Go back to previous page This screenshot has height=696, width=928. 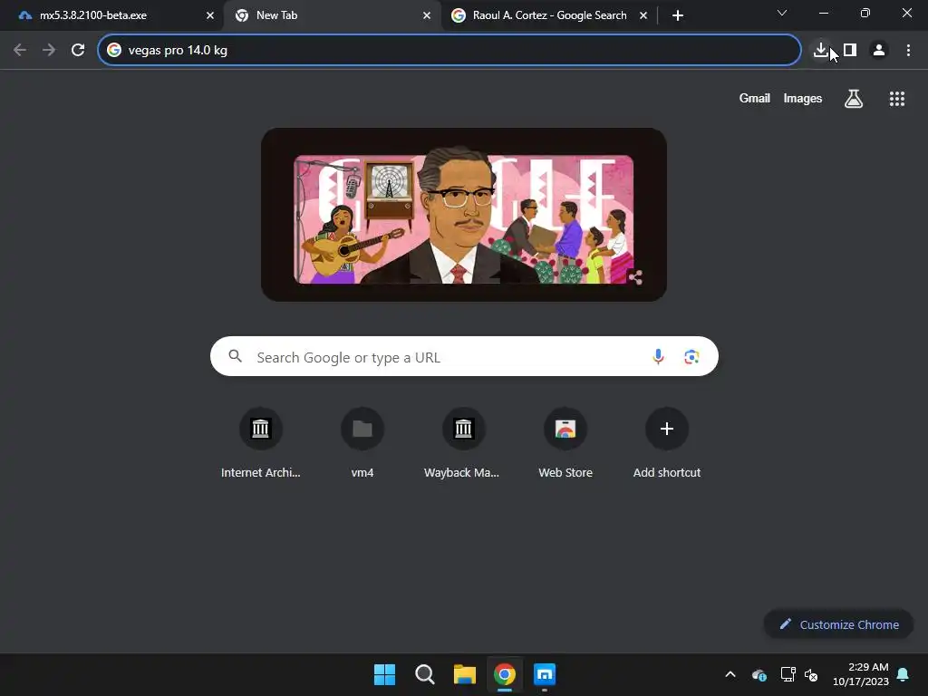pos(20,51)
